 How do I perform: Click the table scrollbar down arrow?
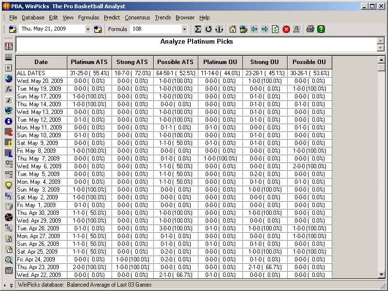pos(381,274)
